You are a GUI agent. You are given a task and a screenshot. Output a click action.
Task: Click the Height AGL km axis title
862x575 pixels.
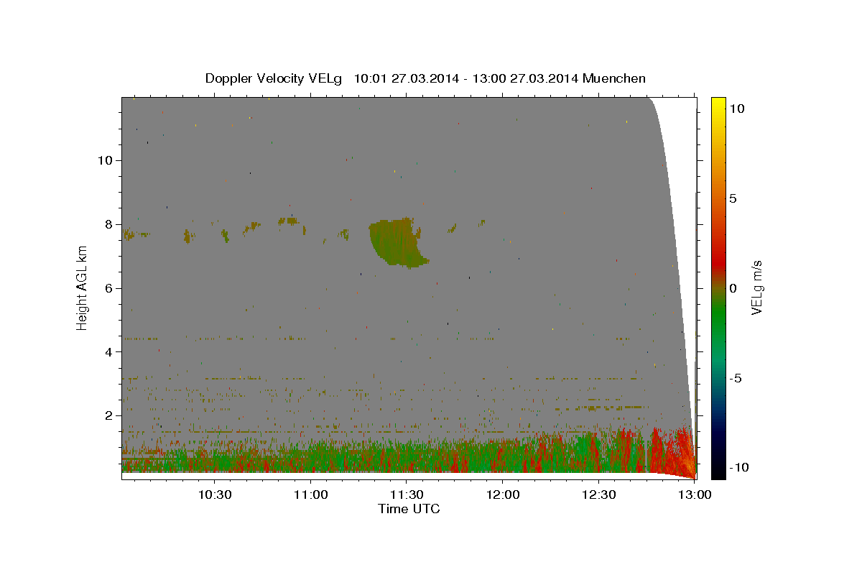pyautogui.click(x=82, y=287)
